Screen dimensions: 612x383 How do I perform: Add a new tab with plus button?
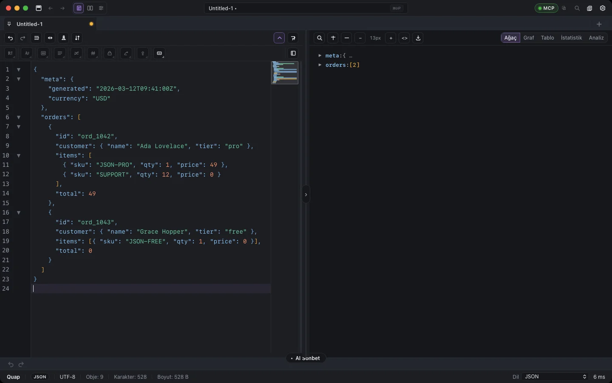pyautogui.click(x=599, y=24)
